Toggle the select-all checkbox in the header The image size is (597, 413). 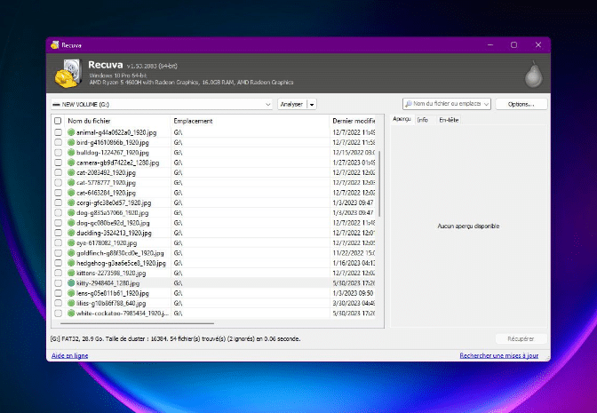[x=58, y=121]
